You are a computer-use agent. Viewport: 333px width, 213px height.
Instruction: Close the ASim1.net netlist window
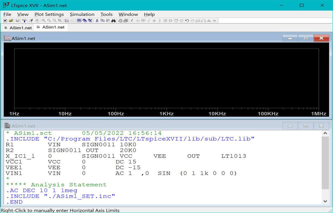(321, 126)
